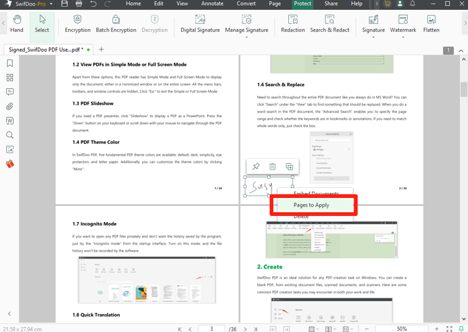468x332 pixels.
Task: Go to the first page
Action: point(180,329)
